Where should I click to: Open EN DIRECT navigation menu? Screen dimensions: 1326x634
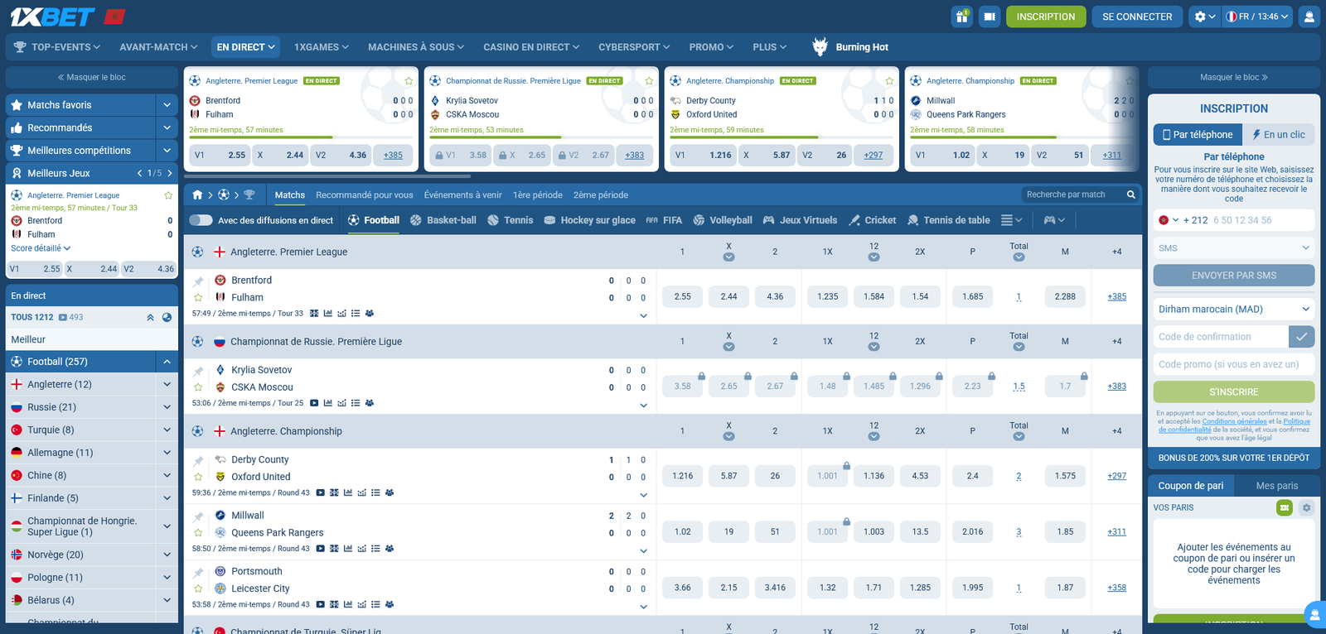245,47
